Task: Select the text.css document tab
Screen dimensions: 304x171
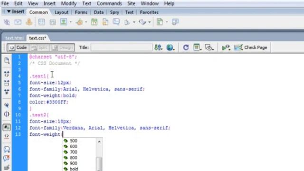Action: (x=38, y=38)
